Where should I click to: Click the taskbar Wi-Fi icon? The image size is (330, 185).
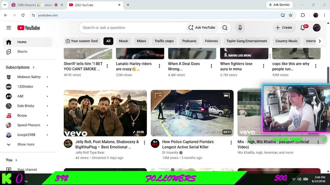(294, 179)
